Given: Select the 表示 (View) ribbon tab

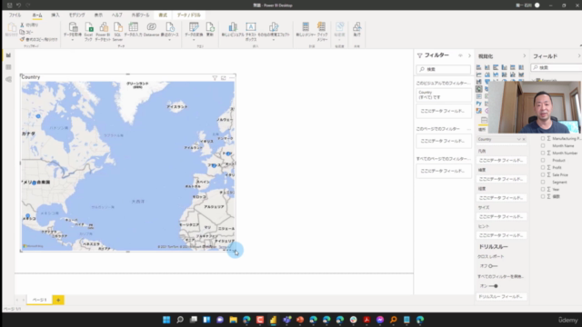Looking at the screenshot, I should (x=98, y=15).
